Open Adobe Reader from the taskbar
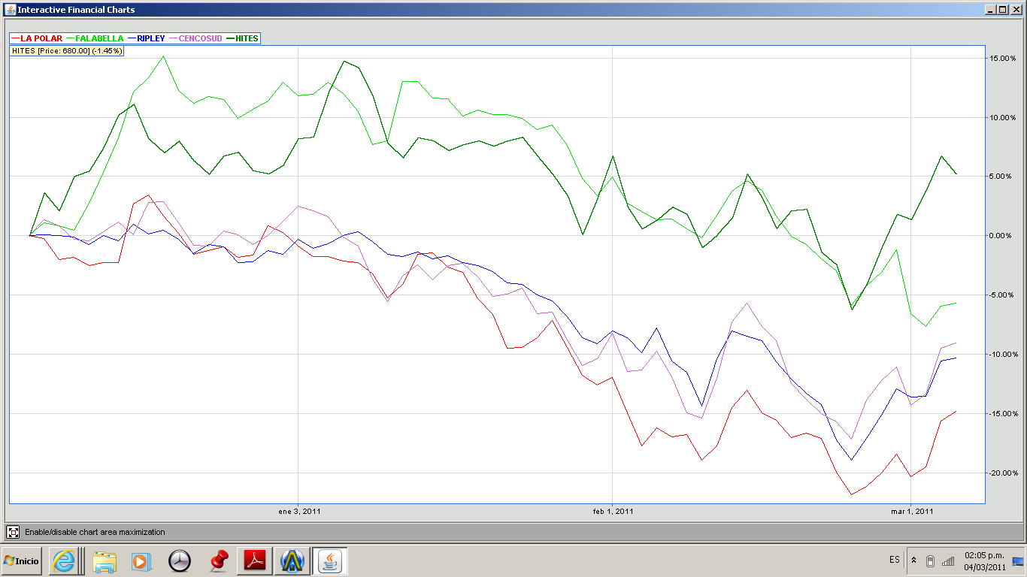 [254, 560]
